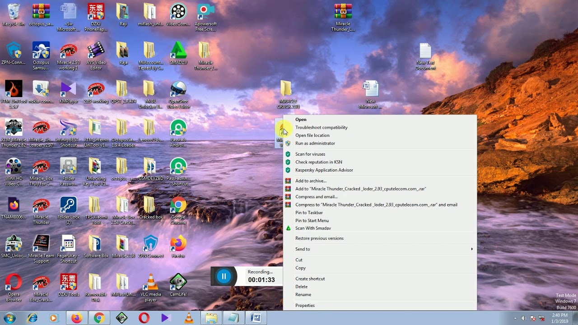Select GSMDEVZBD desktop icon
This screenshot has width=578, height=325.
click(x=150, y=170)
